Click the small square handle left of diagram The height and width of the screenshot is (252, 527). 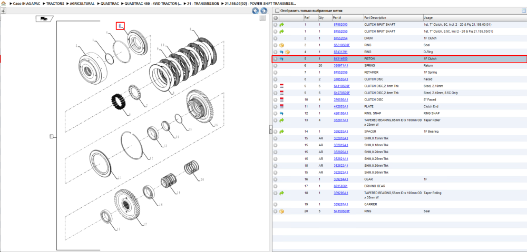click(x=52, y=136)
